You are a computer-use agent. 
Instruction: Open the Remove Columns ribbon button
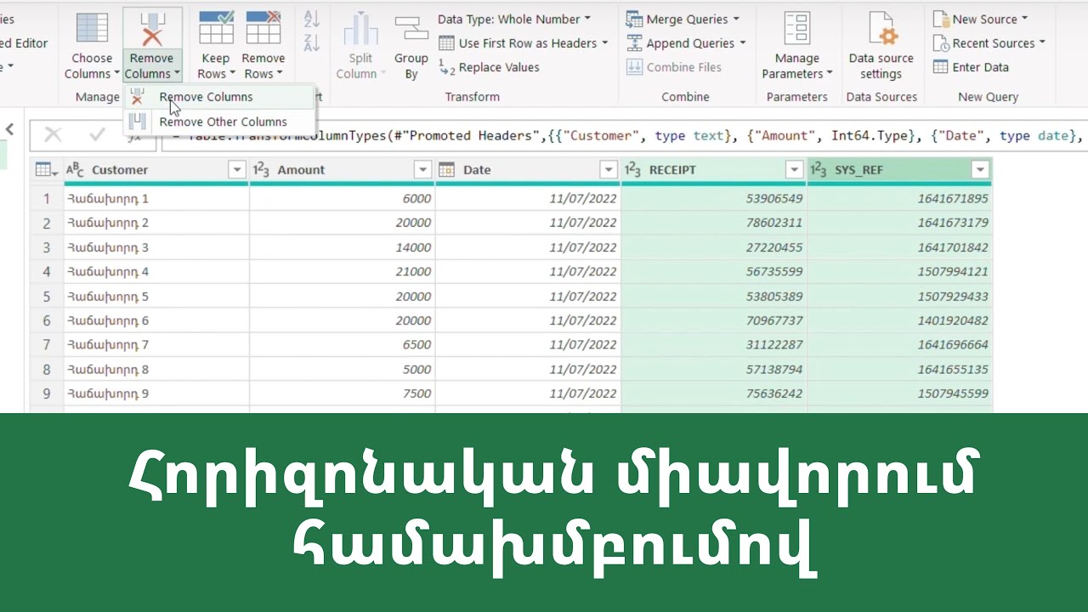pos(152,44)
